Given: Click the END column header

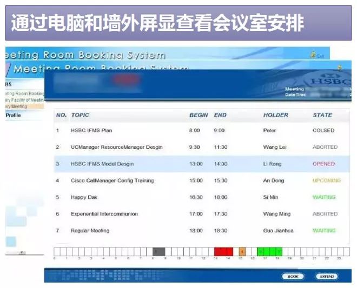Looking at the screenshot, I should coord(220,115).
